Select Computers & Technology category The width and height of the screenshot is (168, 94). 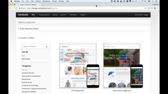30,85
